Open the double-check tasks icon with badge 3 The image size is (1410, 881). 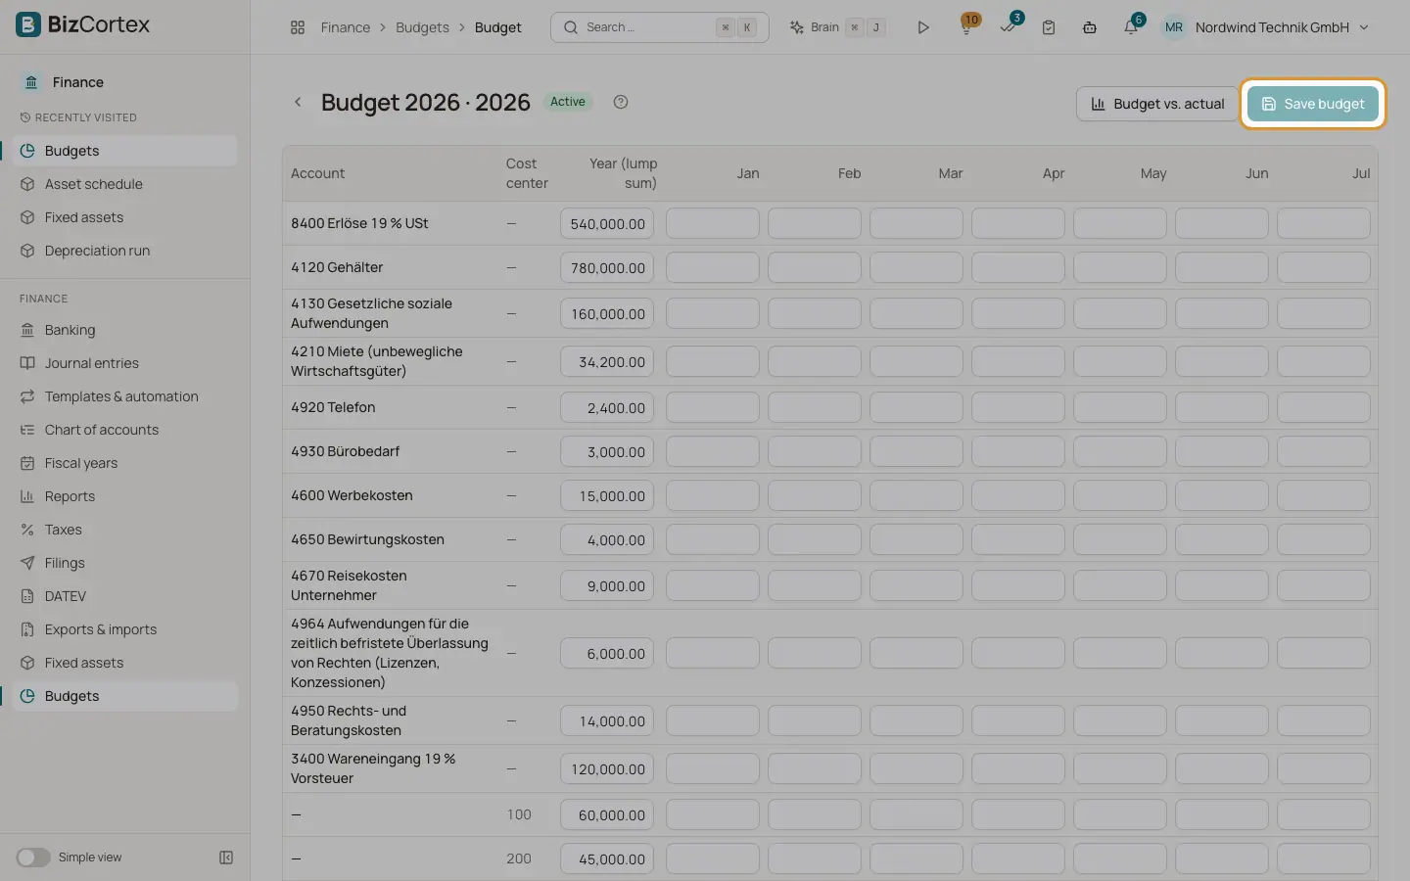(x=1008, y=27)
